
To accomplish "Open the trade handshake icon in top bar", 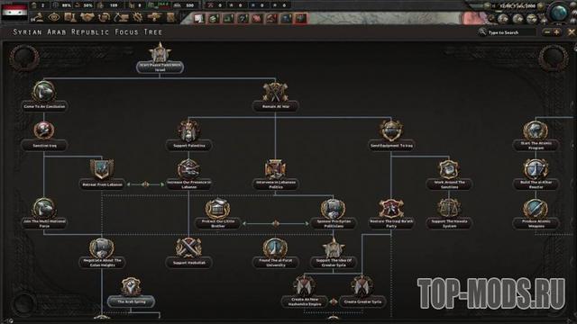I will click(87, 17).
